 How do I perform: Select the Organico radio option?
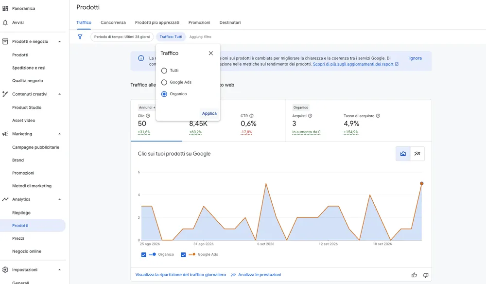[164, 94]
